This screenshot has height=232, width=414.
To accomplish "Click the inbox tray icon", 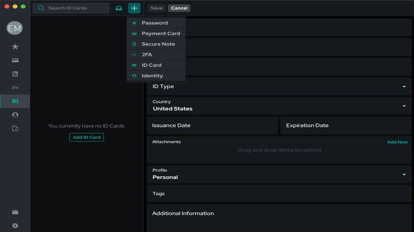I will pos(118,8).
